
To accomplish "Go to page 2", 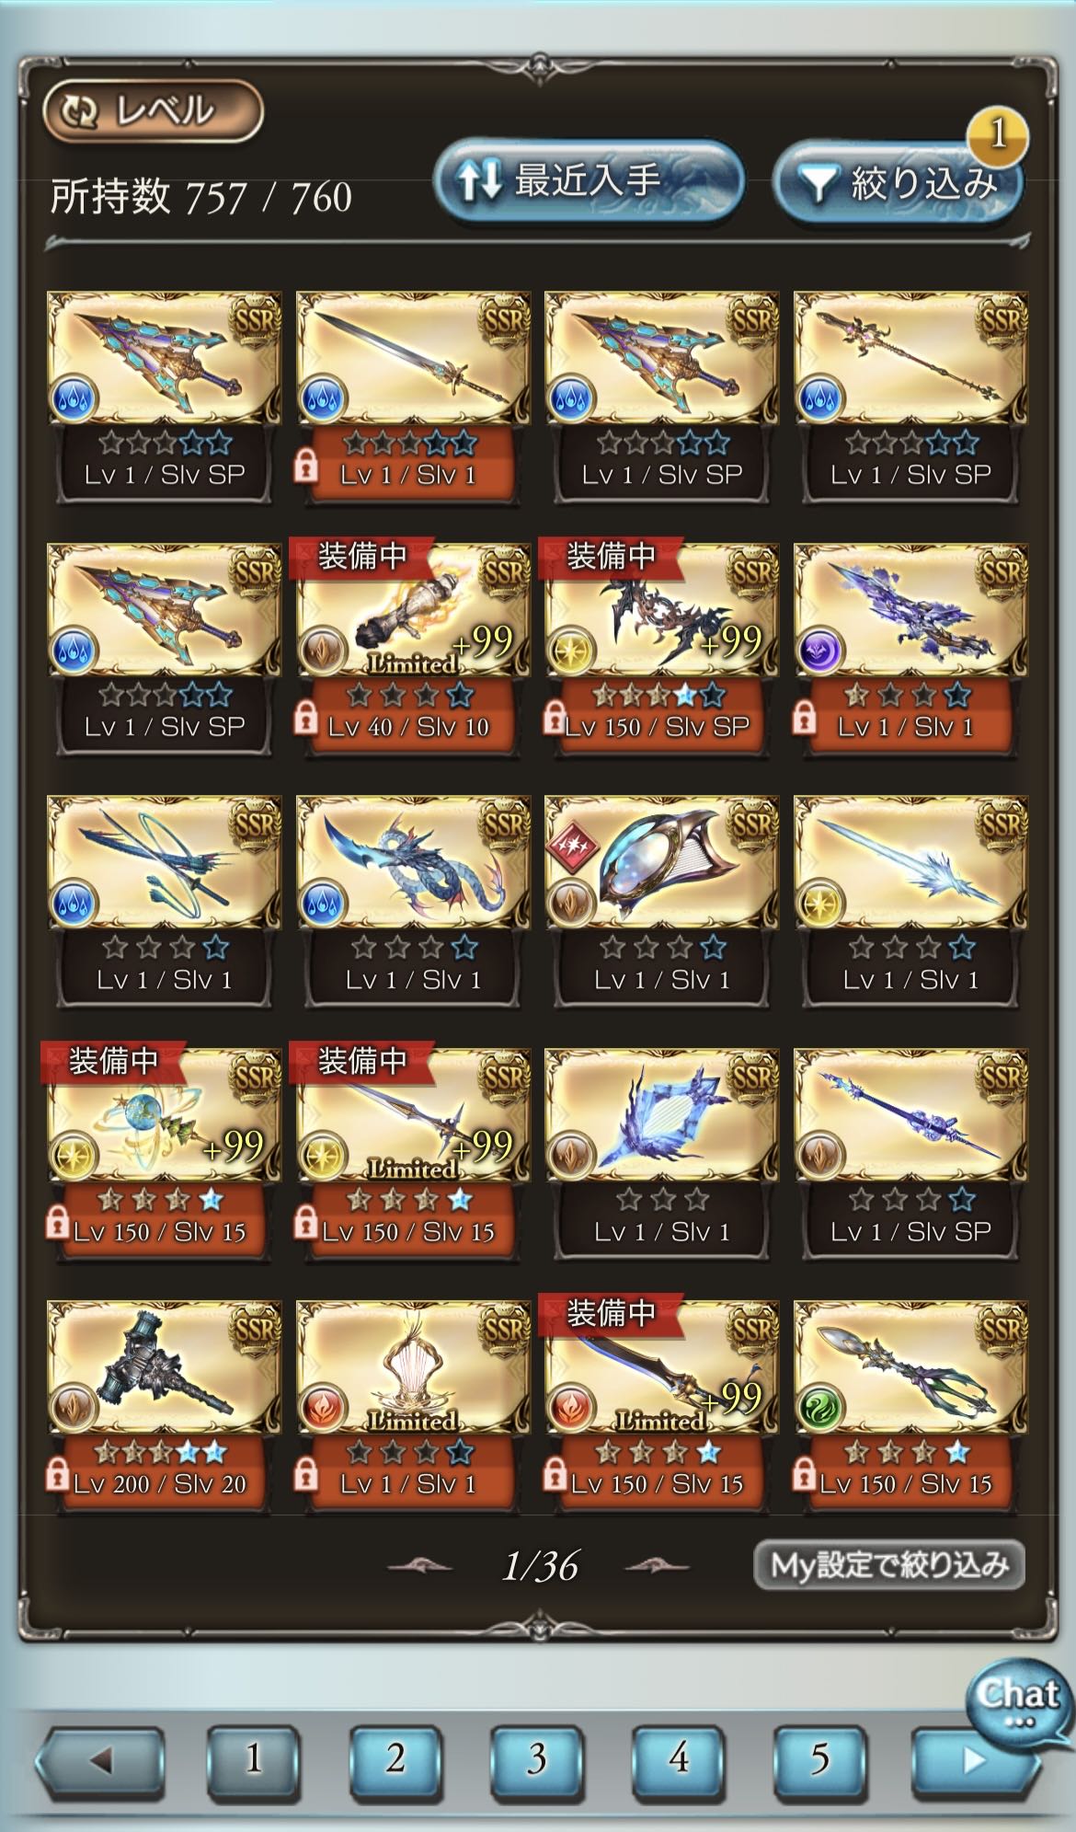I will pos(395,1758).
